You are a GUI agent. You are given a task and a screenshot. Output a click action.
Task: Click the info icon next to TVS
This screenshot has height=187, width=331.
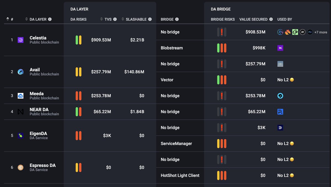coord(115,19)
